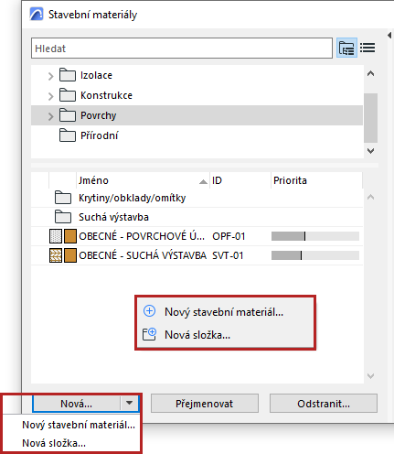Click the Izolace folder icon
This screenshot has width=394, height=454.
(x=68, y=75)
